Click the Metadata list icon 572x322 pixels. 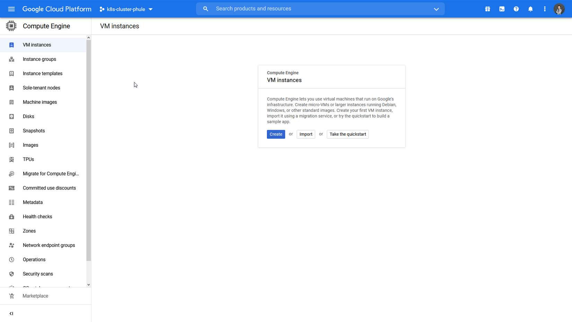[x=11, y=202]
